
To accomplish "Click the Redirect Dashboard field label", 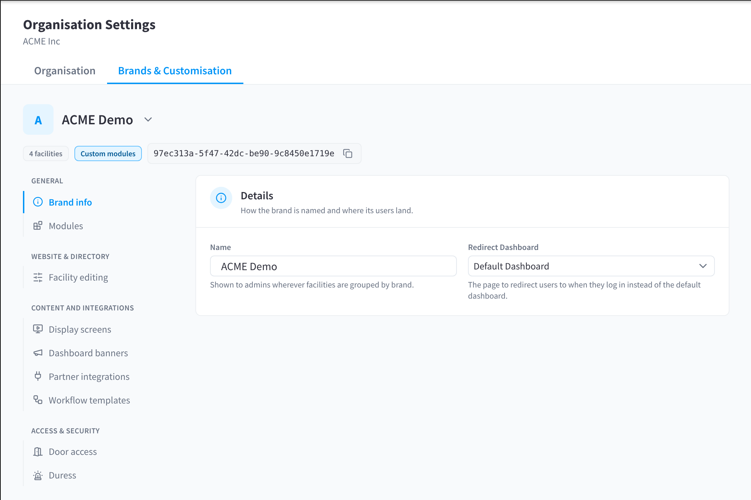I will [503, 247].
